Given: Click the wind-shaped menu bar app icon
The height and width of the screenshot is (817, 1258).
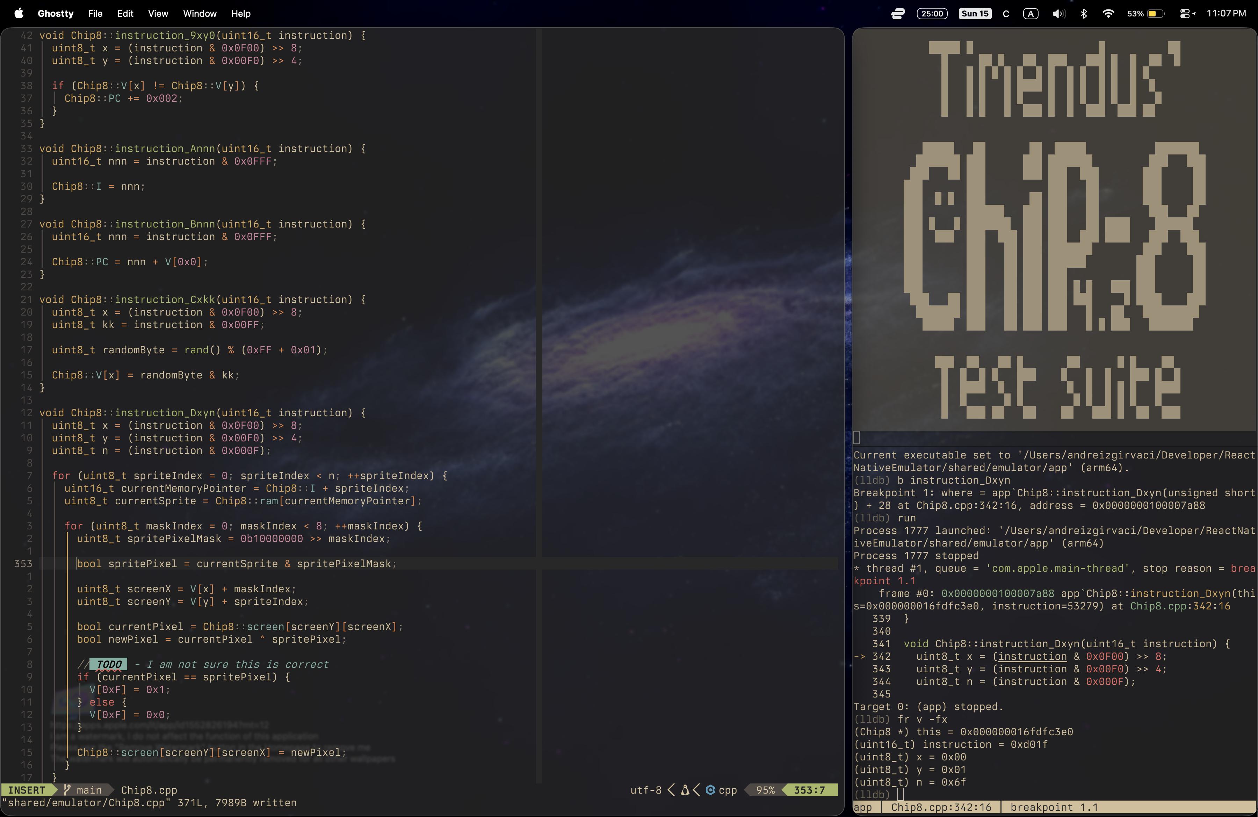Looking at the screenshot, I should click(x=897, y=13).
